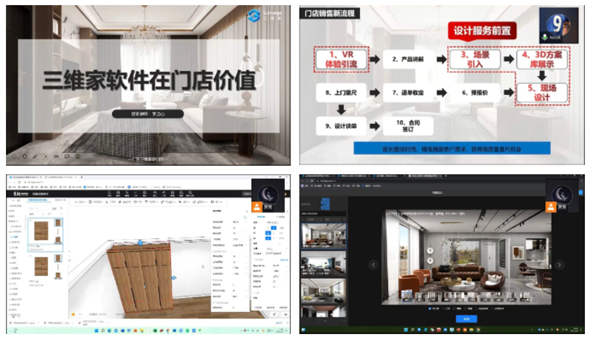The width and height of the screenshot is (590, 340).
Task: Click the app logo in the cabinet app's black bar
Action: click(x=21, y=194)
